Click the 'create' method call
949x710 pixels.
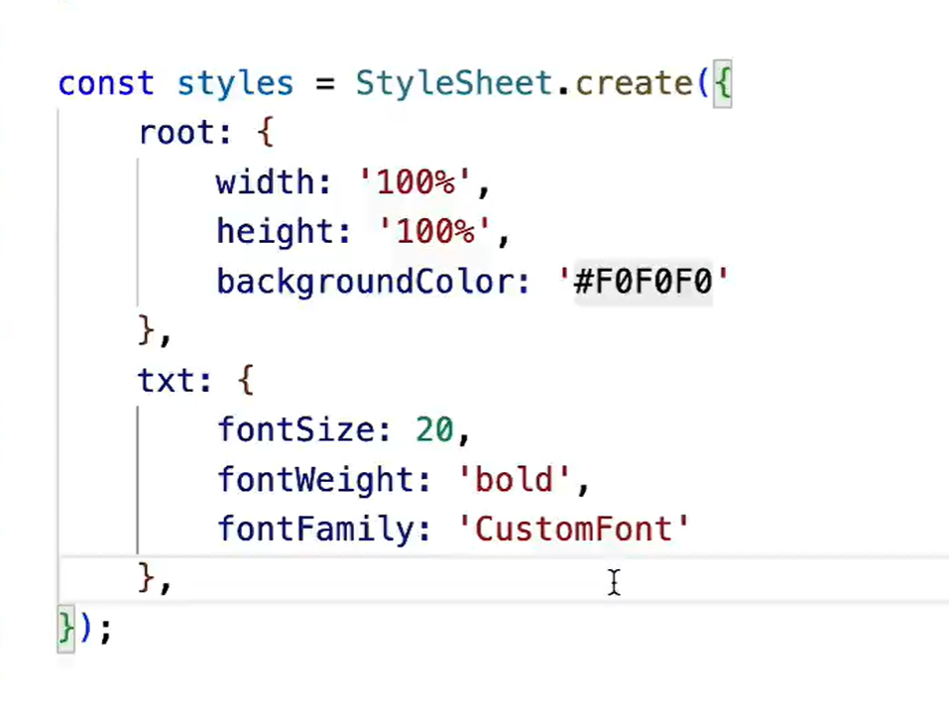coord(634,83)
